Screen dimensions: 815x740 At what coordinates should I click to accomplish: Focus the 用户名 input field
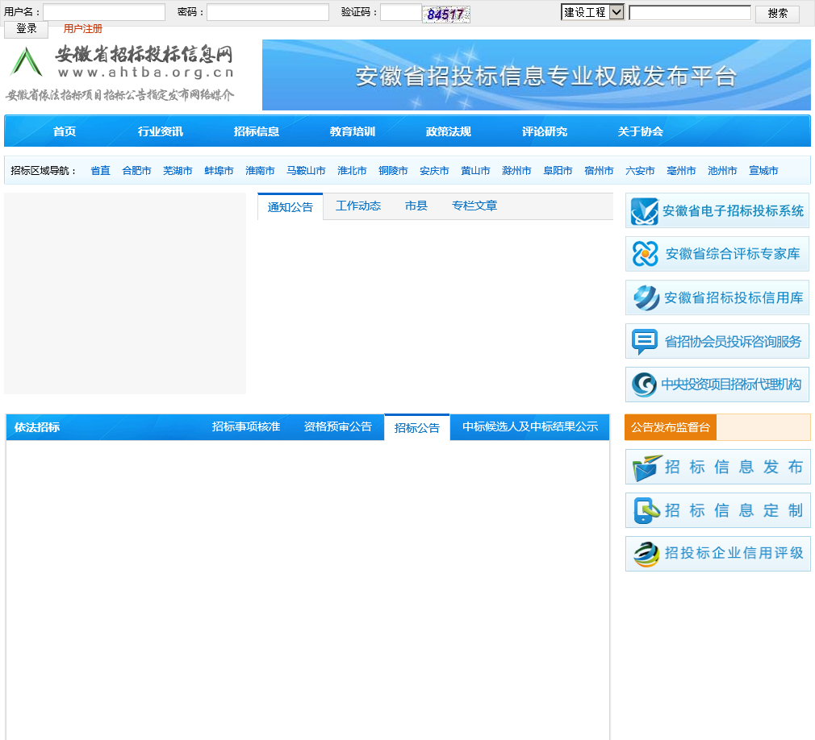tap(104, 12)
